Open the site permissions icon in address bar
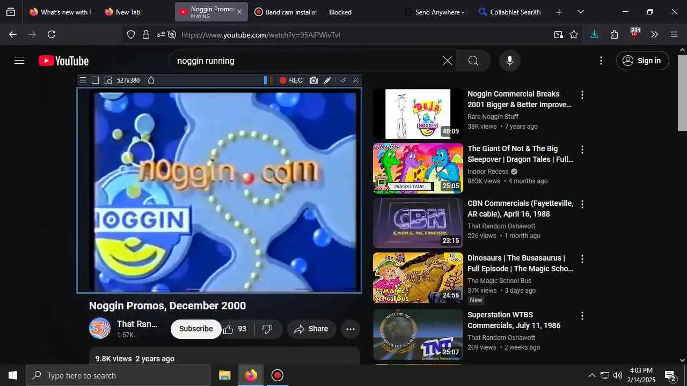Image resolution: width=687 pixels, height=386 pixels. (160, 34)
